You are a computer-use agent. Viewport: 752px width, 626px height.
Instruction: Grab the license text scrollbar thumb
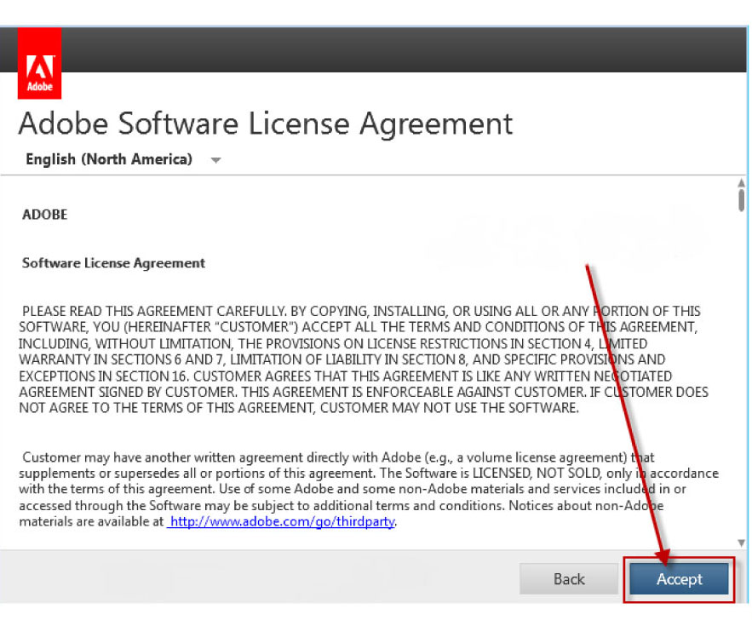(x=742, y=200)
